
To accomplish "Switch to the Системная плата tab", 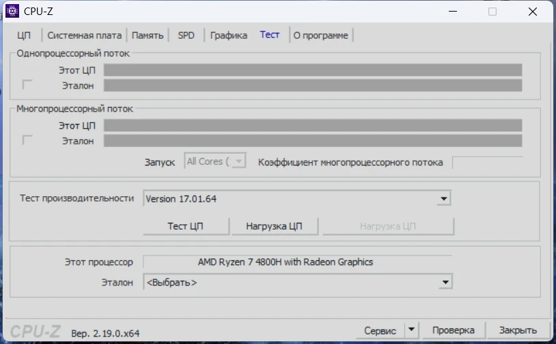I will coord(84,35).
